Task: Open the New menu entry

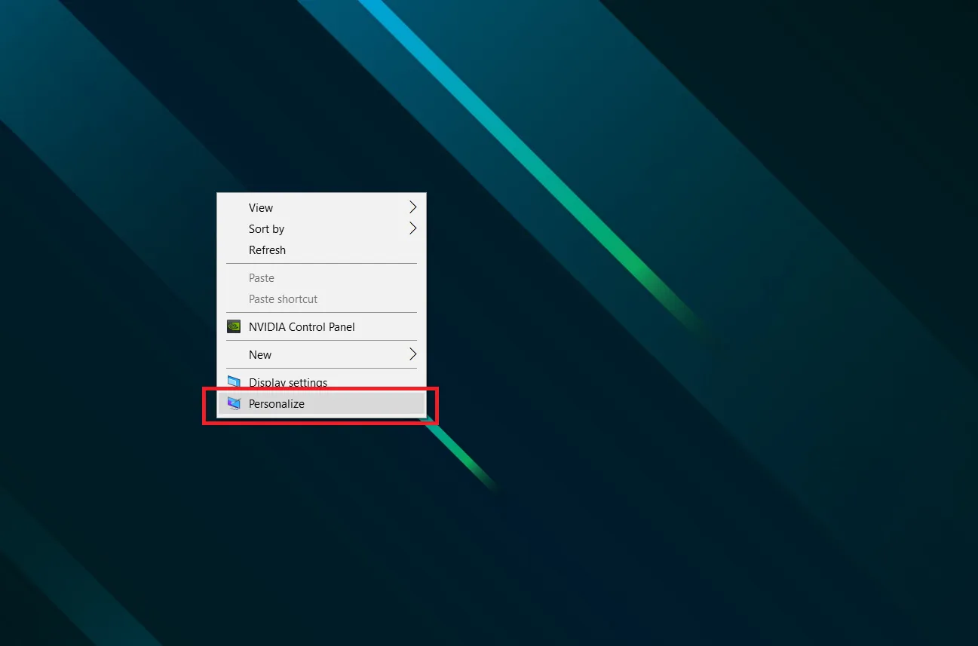Action: point(321,354)
